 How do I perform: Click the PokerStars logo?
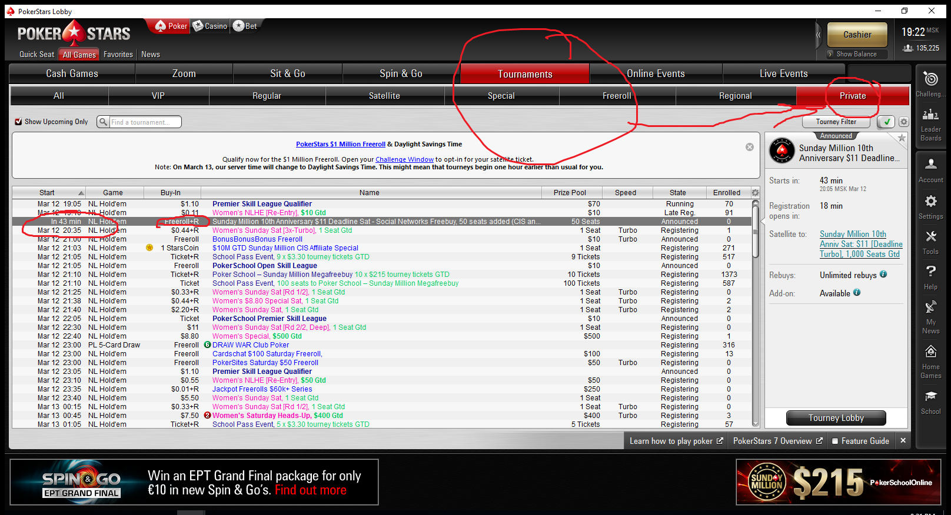[x=74, y=34]
